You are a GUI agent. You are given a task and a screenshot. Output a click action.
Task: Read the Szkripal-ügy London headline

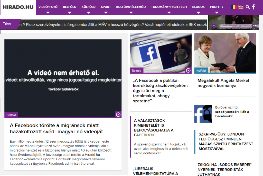(226, 141)
